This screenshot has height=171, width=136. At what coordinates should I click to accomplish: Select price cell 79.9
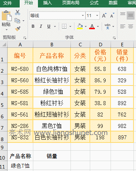tap(100, 92)
